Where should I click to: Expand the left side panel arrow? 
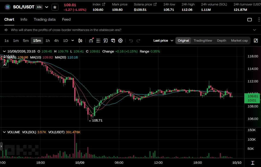[1, 146]
